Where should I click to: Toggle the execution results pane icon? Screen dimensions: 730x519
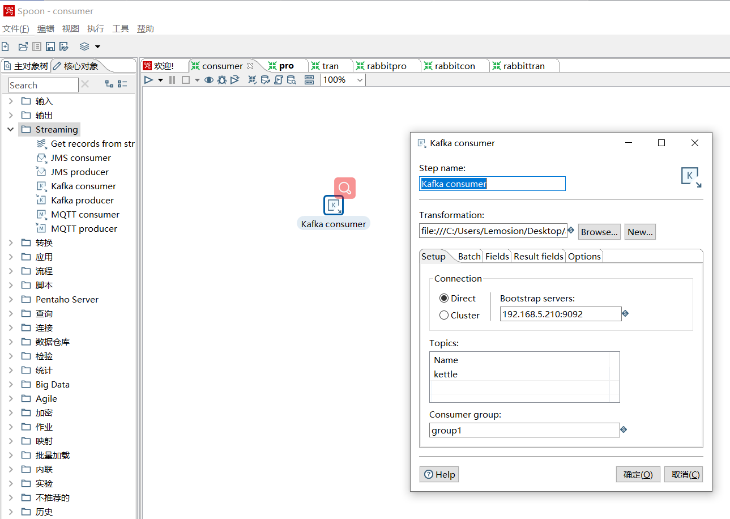tap(309, 80)
